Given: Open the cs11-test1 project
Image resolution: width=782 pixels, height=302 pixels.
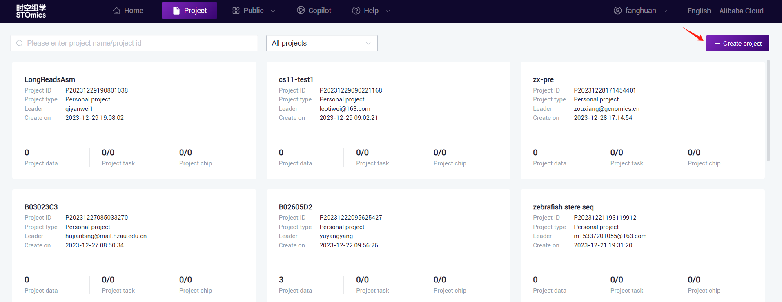Looking at the screenshot, I should 296,79.
